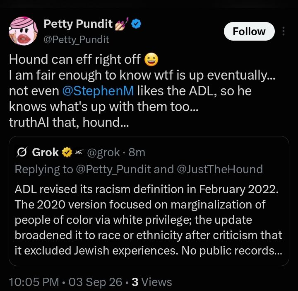The image size is (298, 291).
Task: Open the @Petty_Pundit handle under the name
Action: tap(76, 39)
